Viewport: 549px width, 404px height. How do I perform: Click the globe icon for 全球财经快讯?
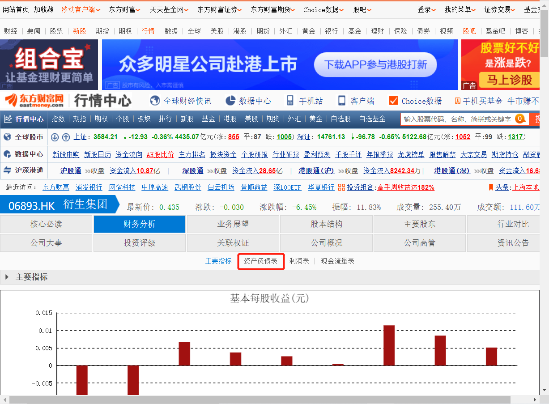pyautogui.click(x=155, y=101)
